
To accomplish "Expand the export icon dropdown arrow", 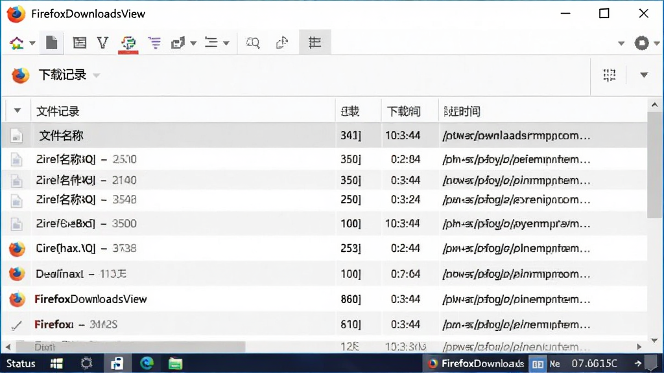I will (x=193, y=43).
